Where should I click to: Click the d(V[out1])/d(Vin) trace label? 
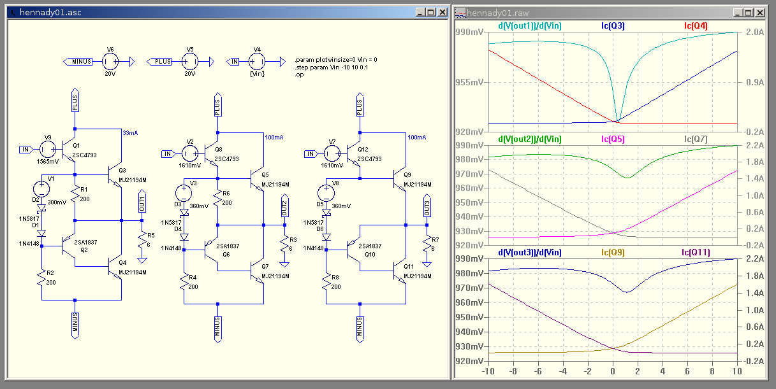529,26
